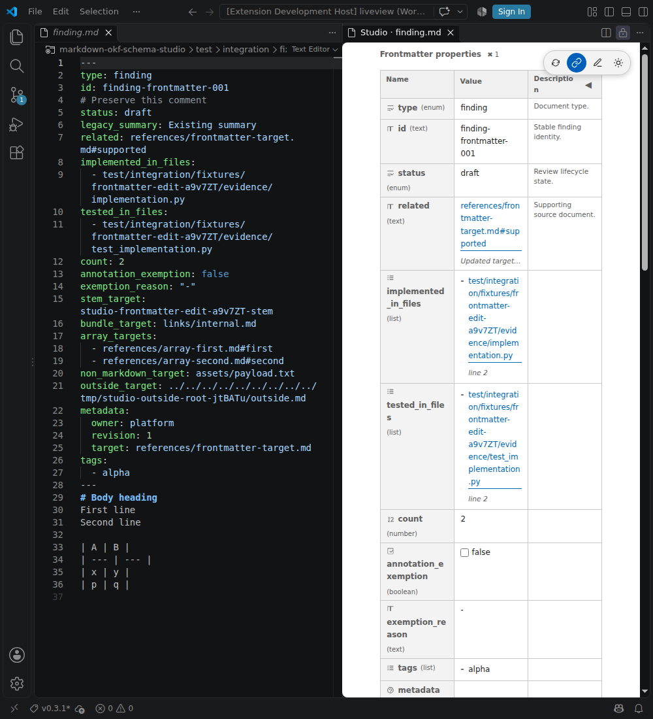The image size is (653, 719).
Task: Open the Accounts menu icon
Action: coord(17,655)
